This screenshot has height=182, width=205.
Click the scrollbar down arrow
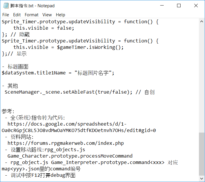(x=202, y=179)
